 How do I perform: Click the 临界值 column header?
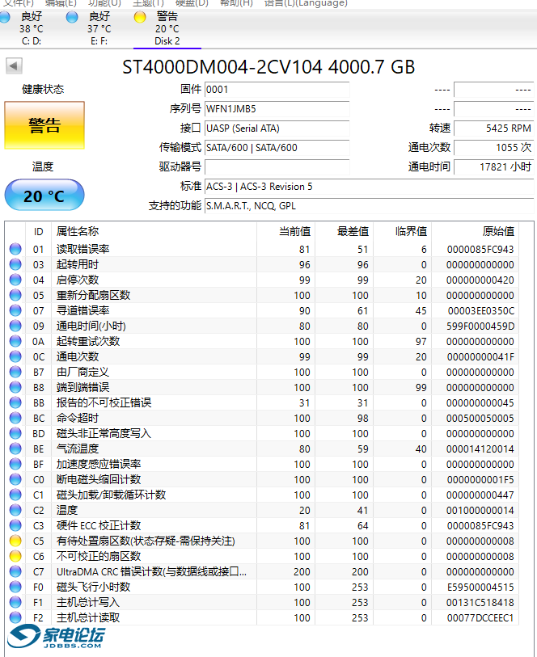tap(411, 231)
